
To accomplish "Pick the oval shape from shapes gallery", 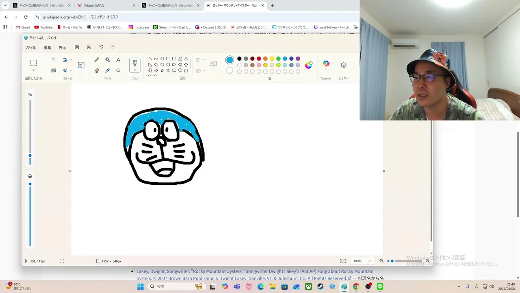I will pyautogui.click(x=162, y=59).
